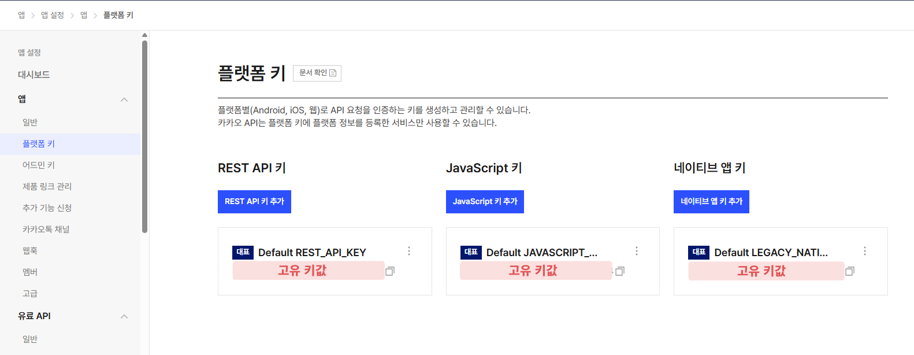Viewport: 914px width, 355px height.
Task: Click the 앱 breadcrumb before 플랫폼 키
Action: coord(84,15)
